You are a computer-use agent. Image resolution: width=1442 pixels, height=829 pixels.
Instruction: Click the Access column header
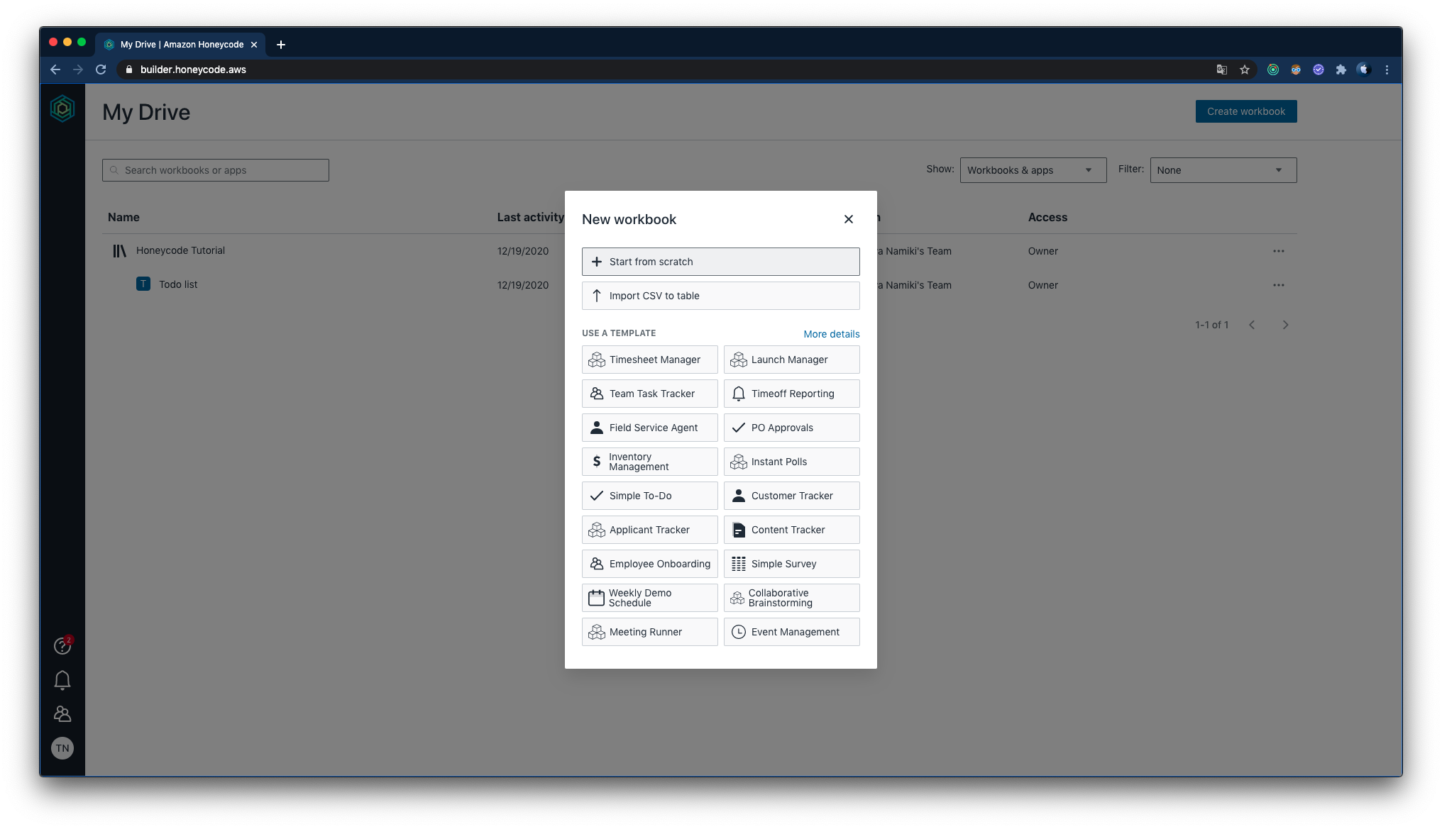(1047, 217)
